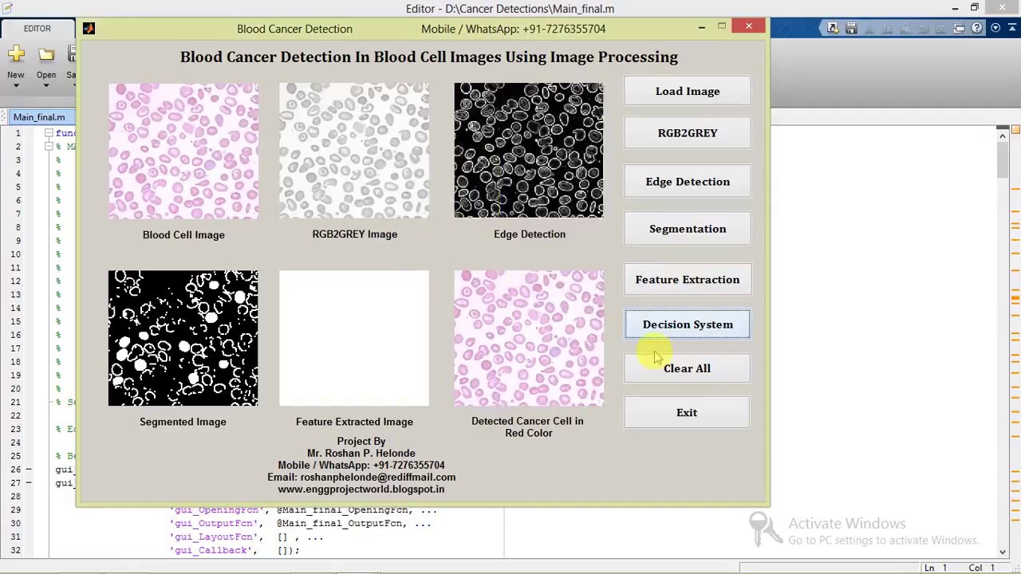Click the 'RGB2GREY Image' label
The image size is (1021, 574).
pos(355,234)
